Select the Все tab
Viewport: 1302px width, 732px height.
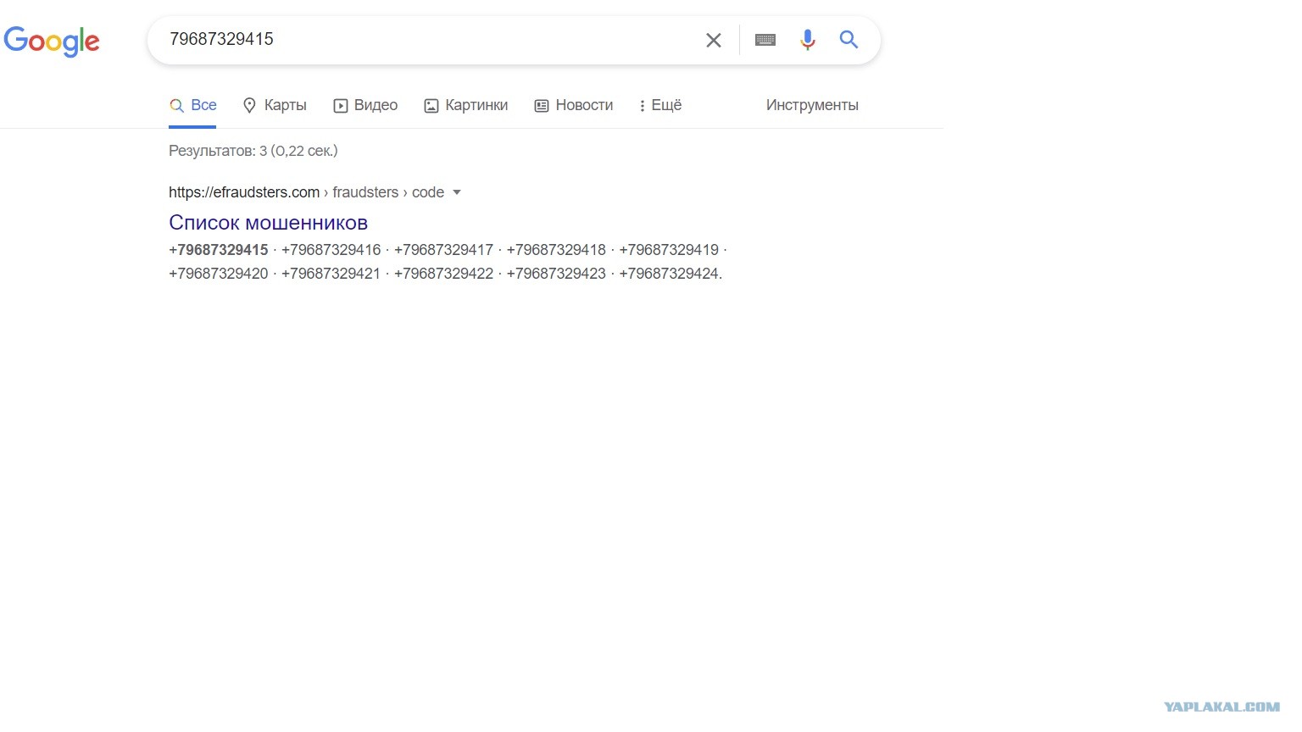pyautogui.click(x=192, y=105)
